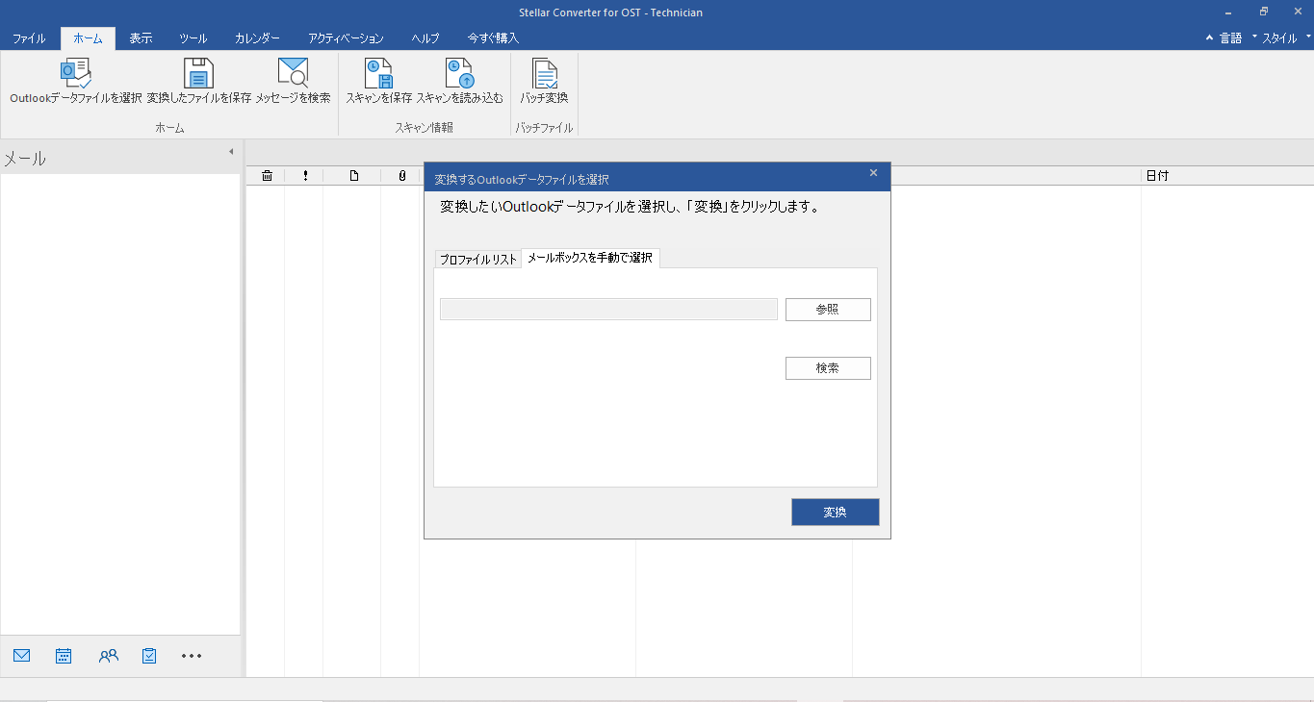Screen dimensions: 1314x702
Task: Switch to mail view icon at bottom
Action: click(x=22, y=656)
